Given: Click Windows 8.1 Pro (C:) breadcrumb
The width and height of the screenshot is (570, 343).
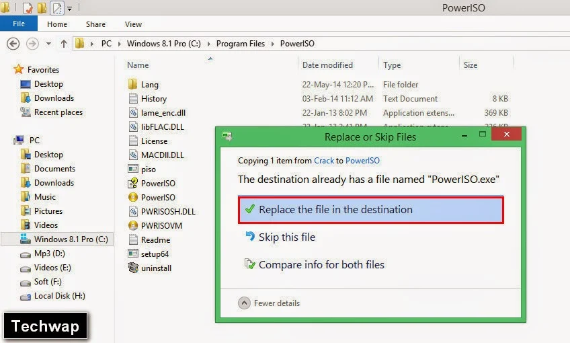Looking at the screenshot, I should 163,44.
